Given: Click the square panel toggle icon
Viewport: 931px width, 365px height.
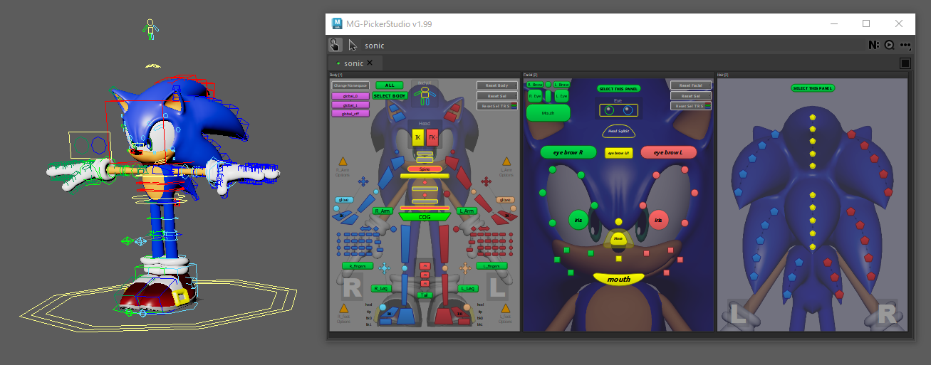Looking at the screenshot, I should (x=905, y=63).
